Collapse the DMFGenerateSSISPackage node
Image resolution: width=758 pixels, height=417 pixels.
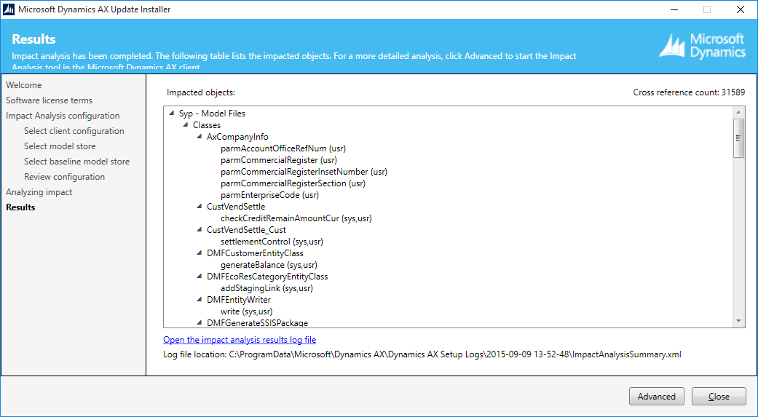[x=200, y=323]
